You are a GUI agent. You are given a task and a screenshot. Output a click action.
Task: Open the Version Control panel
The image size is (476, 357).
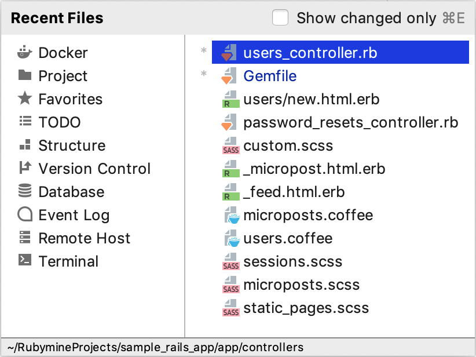pyautogui.click(x=94, y=169)
